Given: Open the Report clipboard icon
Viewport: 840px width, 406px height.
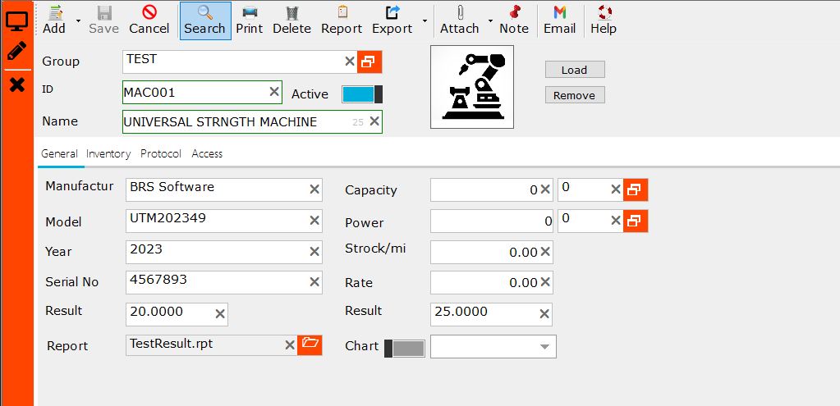Looking at the screenshot, I should [342, 11].
